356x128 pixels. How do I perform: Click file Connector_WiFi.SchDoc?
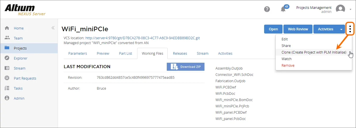[234, 75]
